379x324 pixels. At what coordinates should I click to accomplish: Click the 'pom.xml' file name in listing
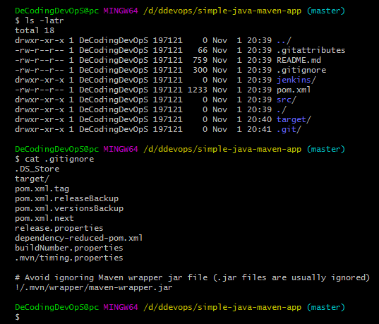click(294, 90)
